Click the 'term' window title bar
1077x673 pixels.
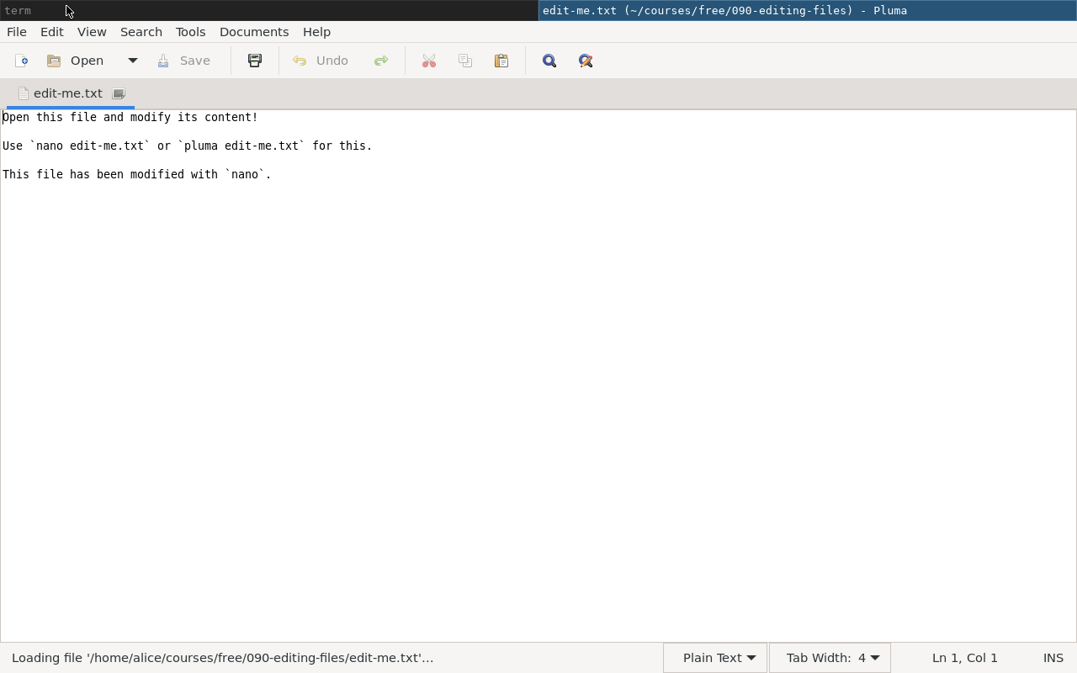pos(269,10)
